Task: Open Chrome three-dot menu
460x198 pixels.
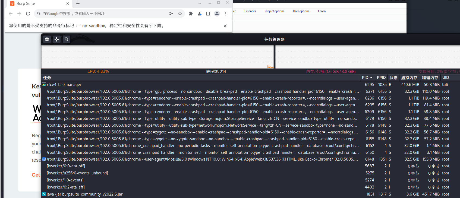Action: tap(226, 14)
